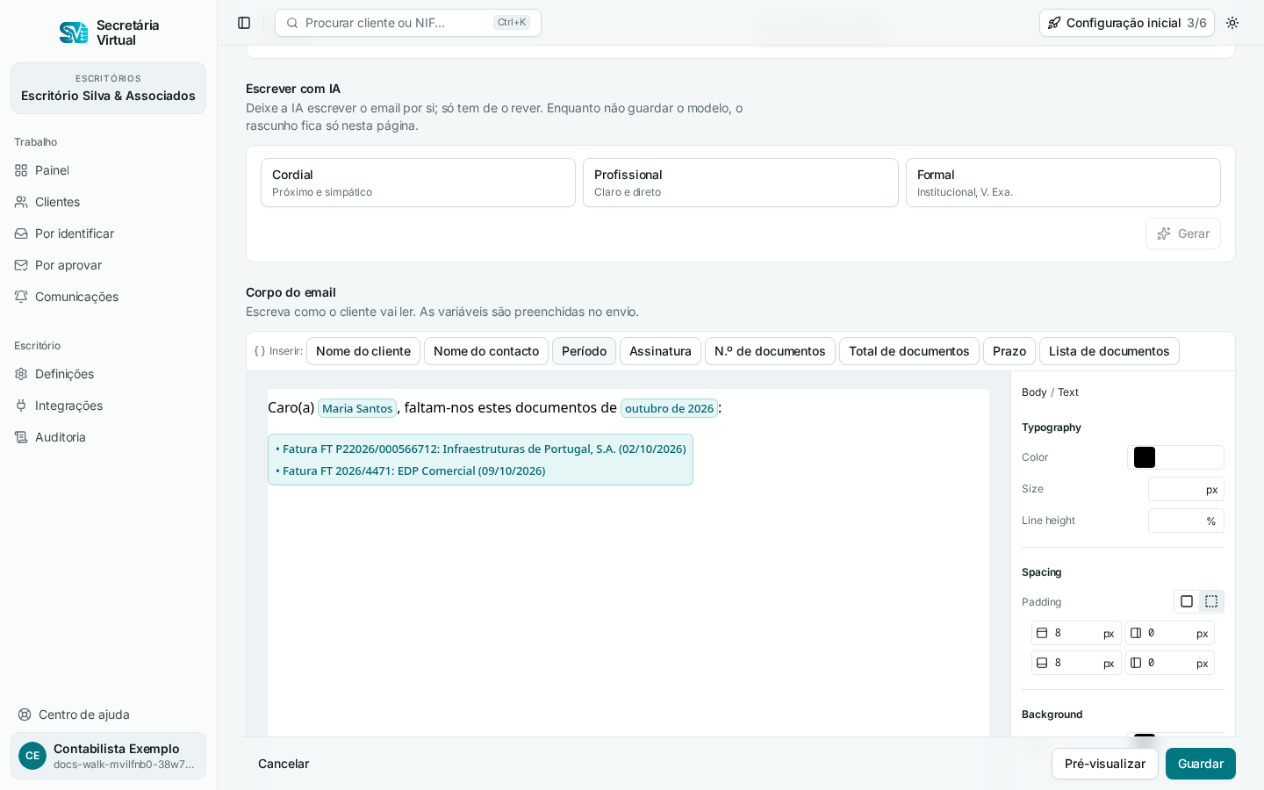Click the Pré-visualizar button
This screenshot has width=1264, height=790.
[1105, 764]
